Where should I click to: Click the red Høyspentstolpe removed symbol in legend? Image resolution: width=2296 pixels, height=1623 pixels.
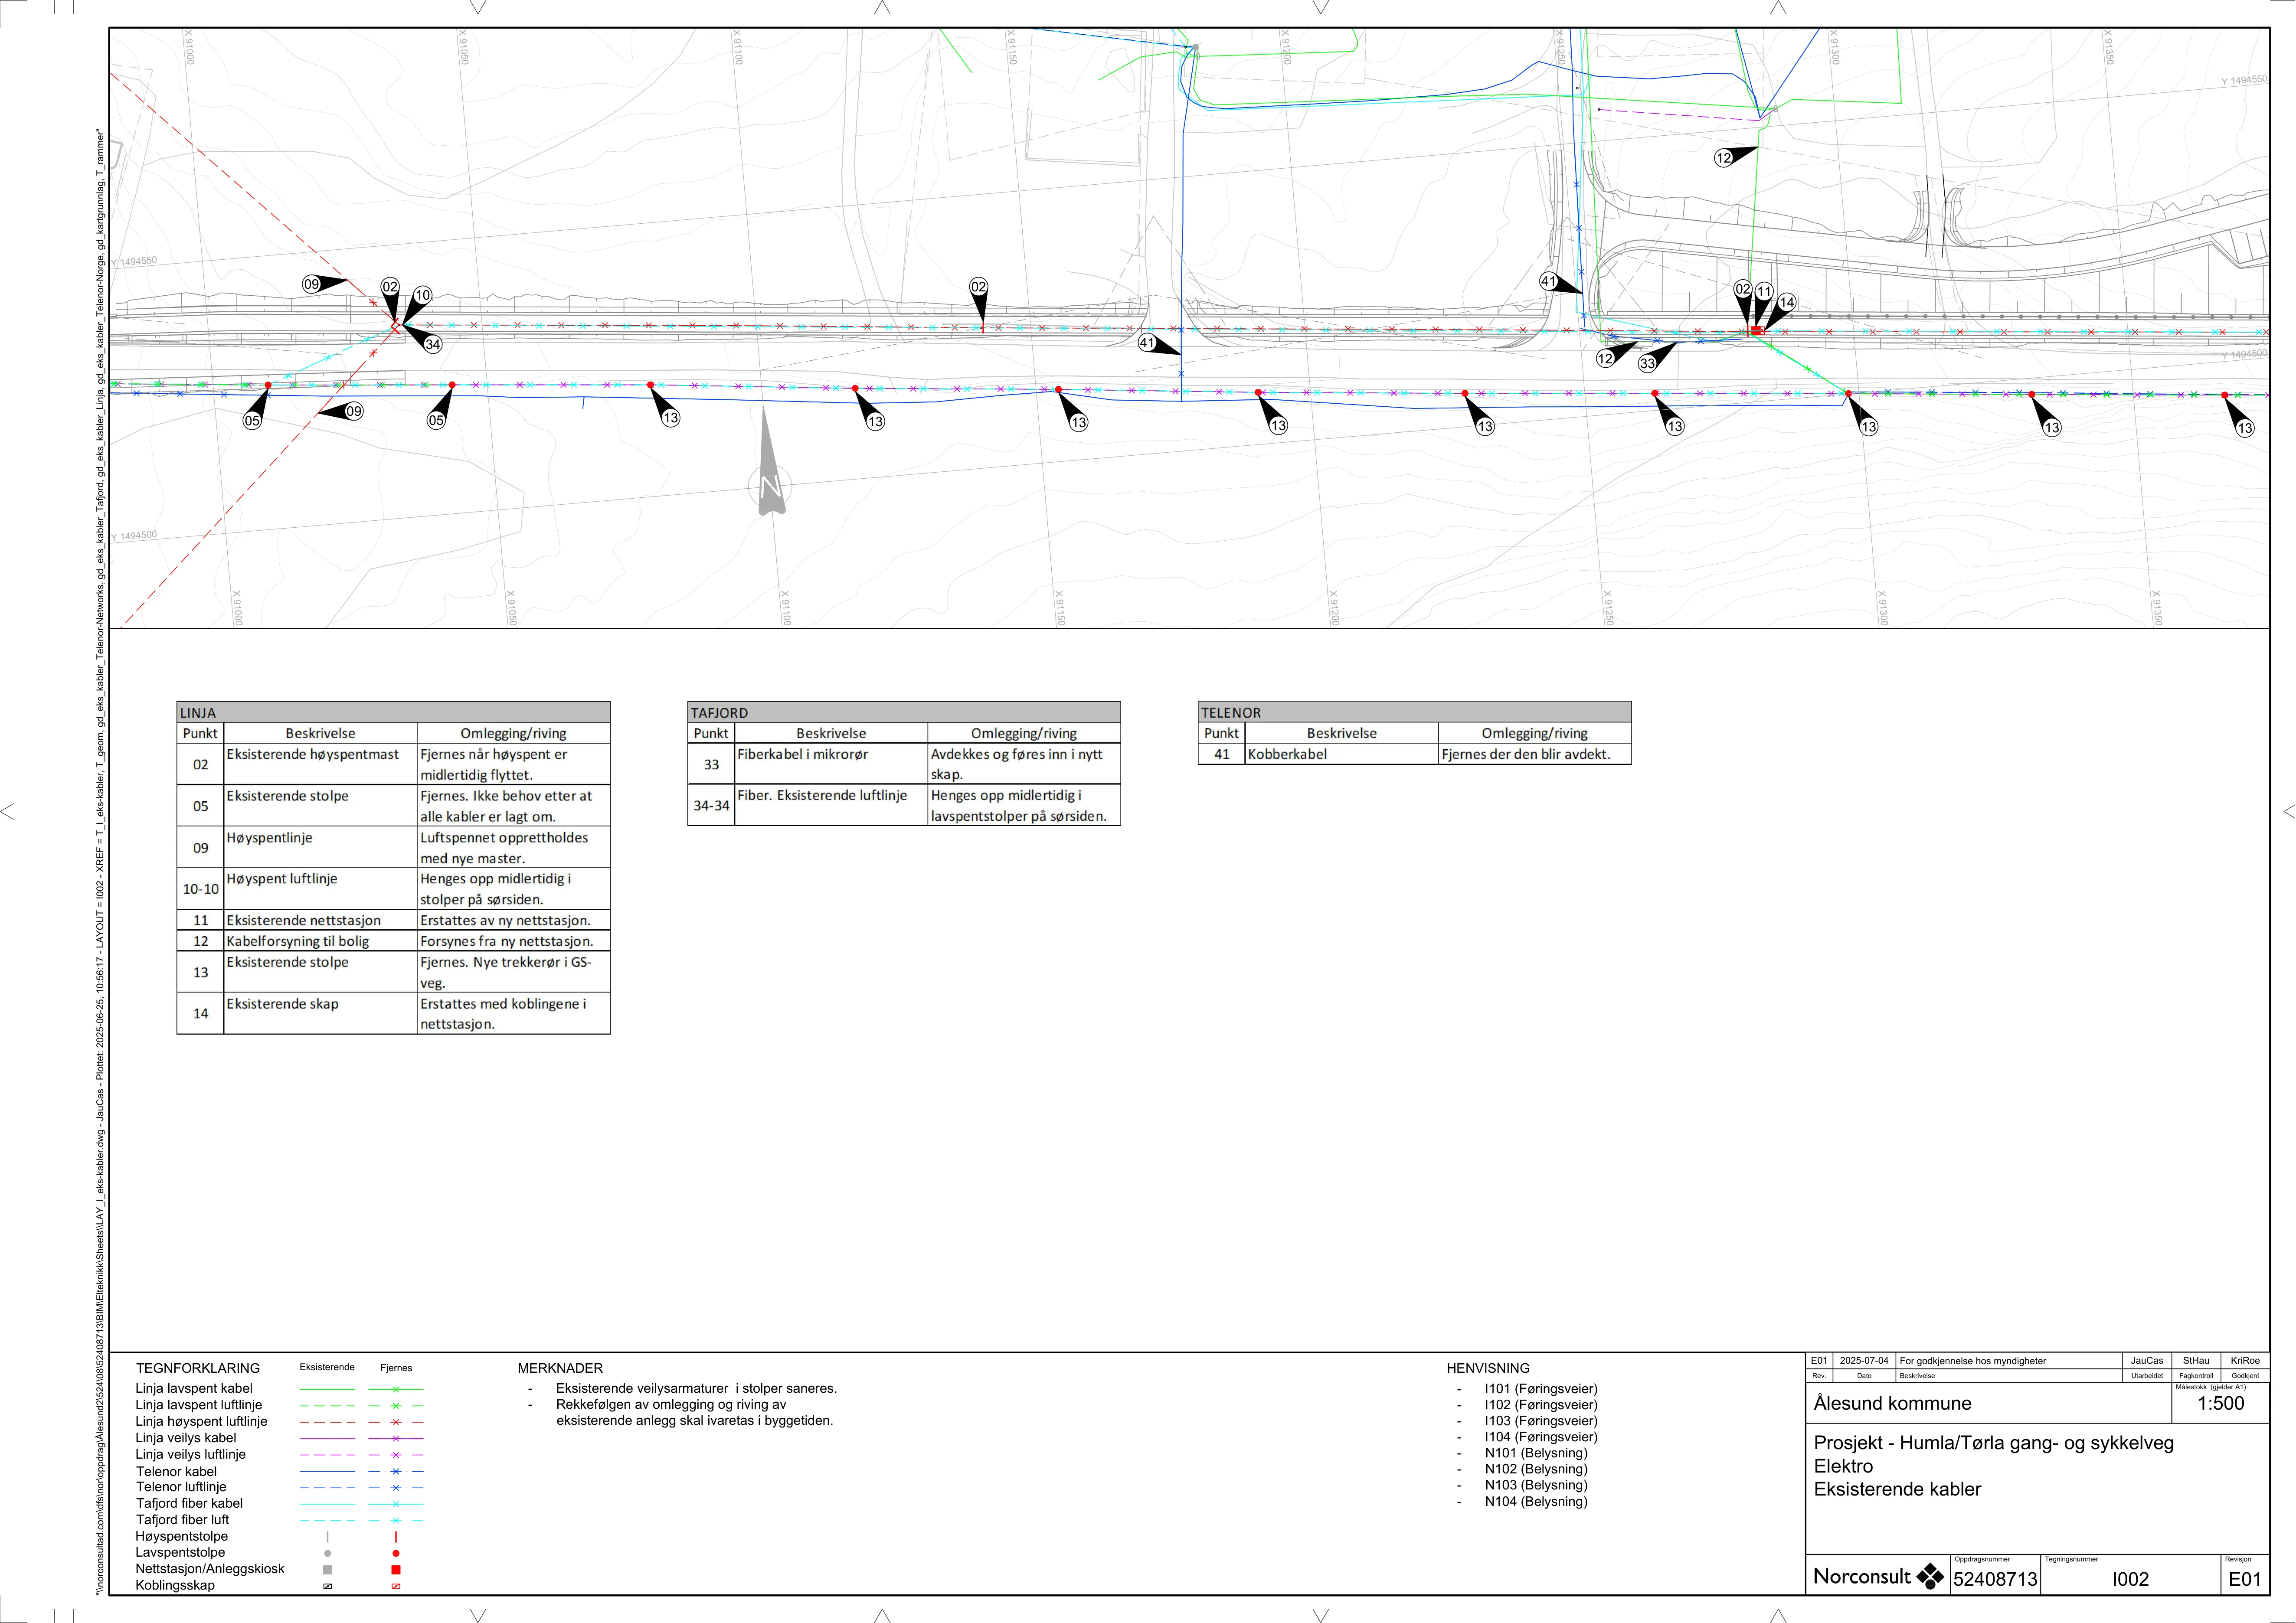(396, 1537)
